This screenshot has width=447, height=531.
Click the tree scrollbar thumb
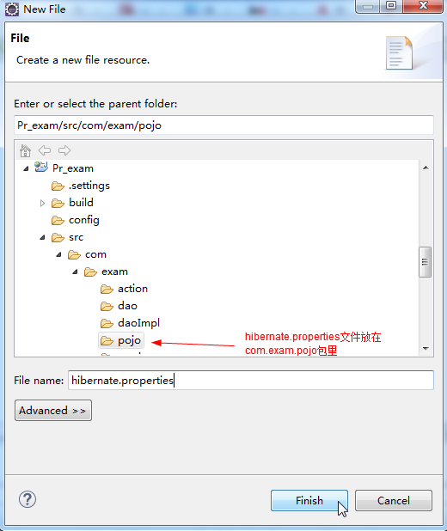425,262
